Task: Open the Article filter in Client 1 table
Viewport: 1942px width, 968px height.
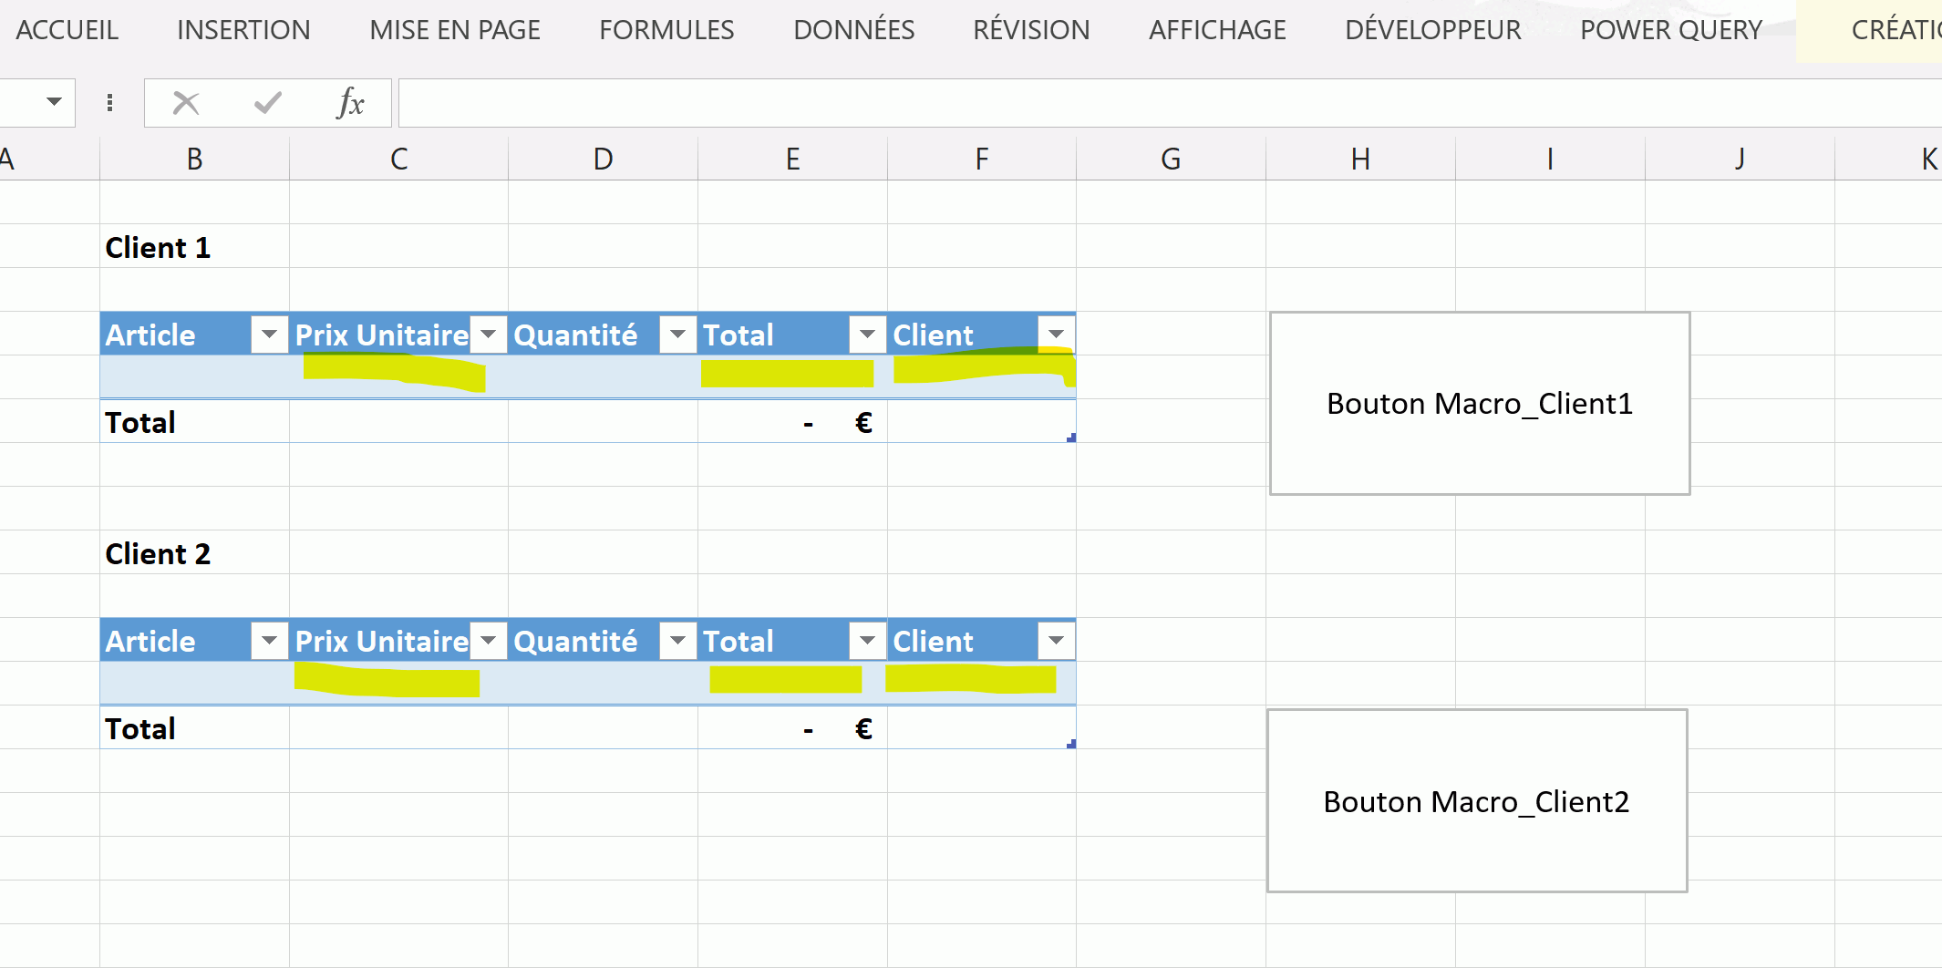Action: tap(269, 335)
